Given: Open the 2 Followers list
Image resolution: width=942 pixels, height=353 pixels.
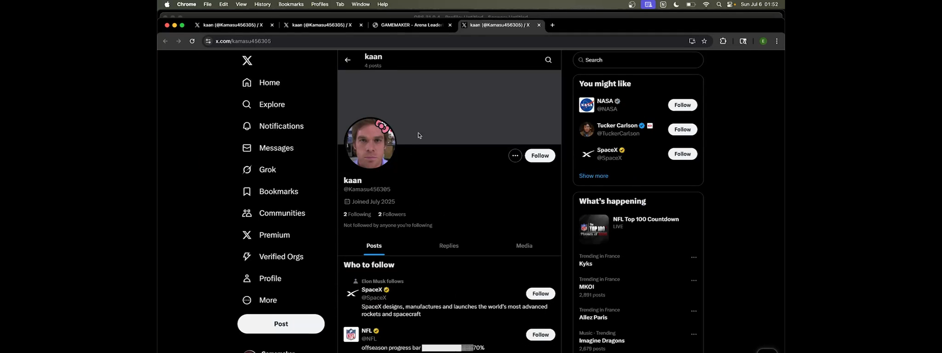Looking at the screenshot, I should [392, 214].
